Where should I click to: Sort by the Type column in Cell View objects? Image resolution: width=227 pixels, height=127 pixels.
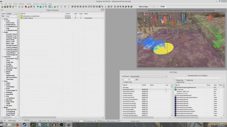coord(215,85)
